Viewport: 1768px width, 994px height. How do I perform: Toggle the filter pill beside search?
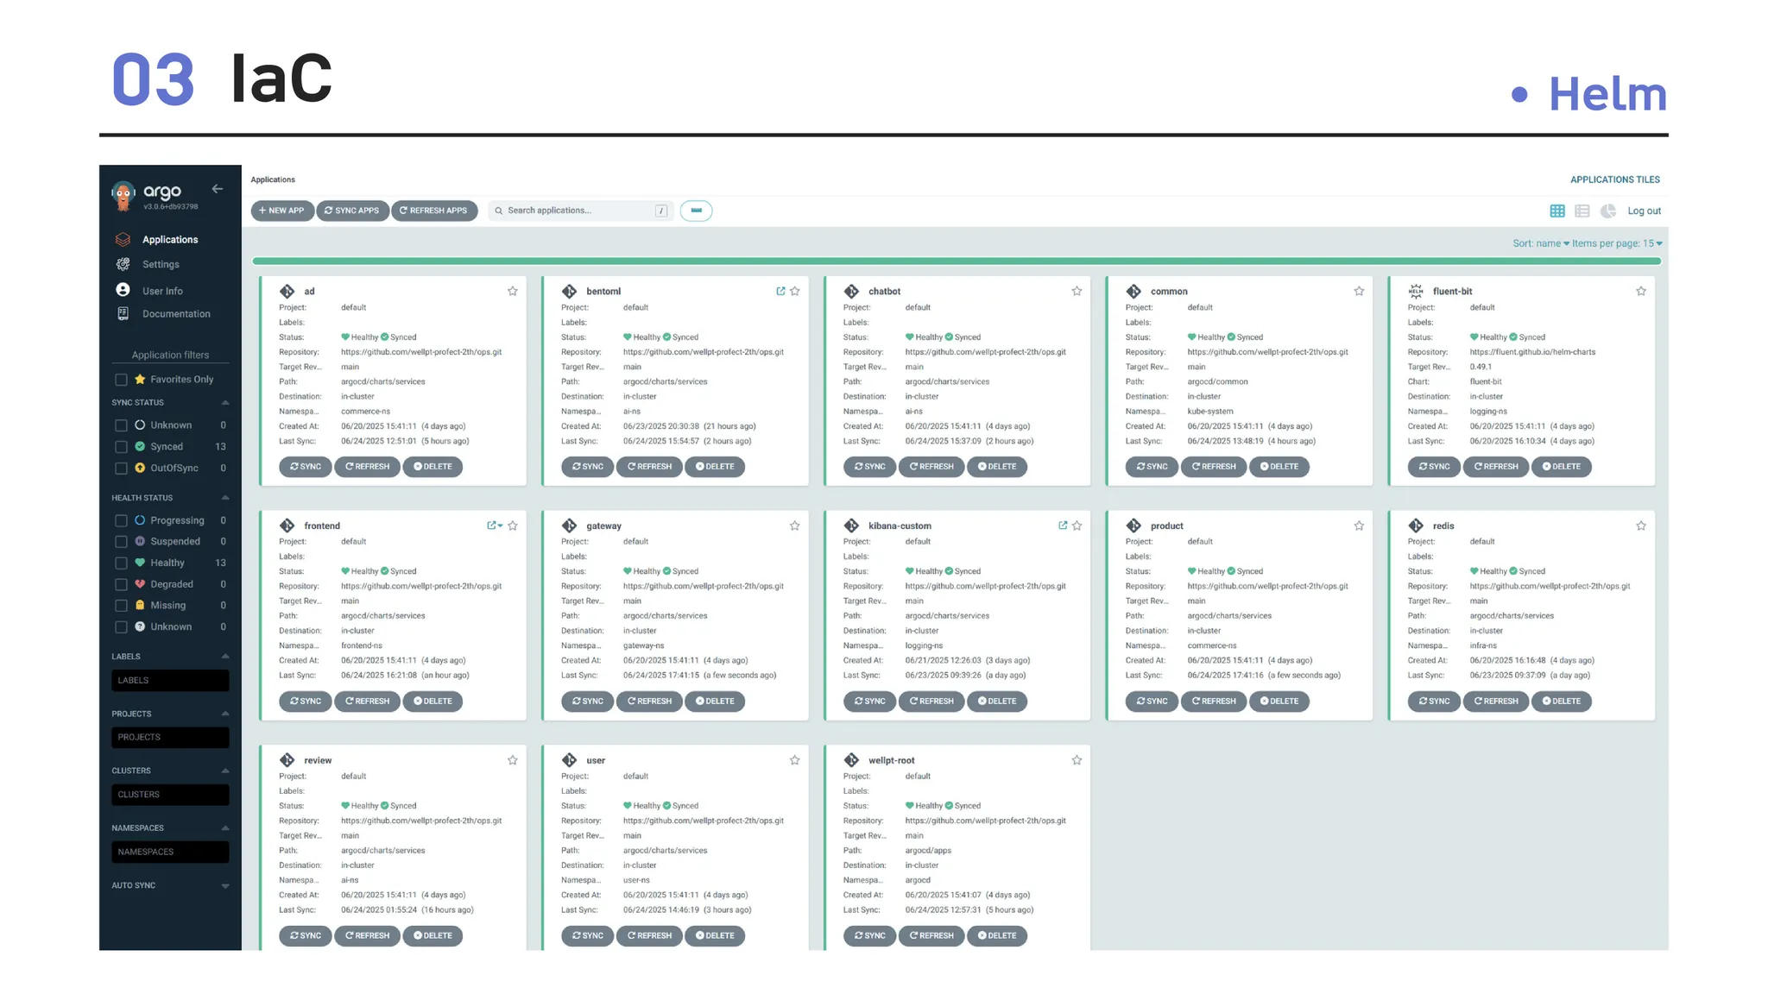pos(696,211)
